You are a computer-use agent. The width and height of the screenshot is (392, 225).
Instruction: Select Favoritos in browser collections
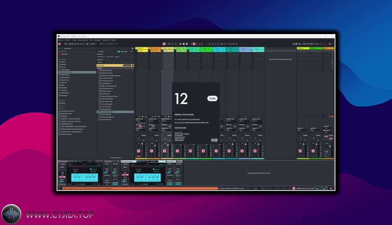pyautogui.click(x=64, y=54)
